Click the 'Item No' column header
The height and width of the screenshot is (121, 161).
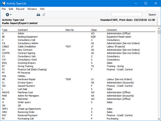click(69, 30)
